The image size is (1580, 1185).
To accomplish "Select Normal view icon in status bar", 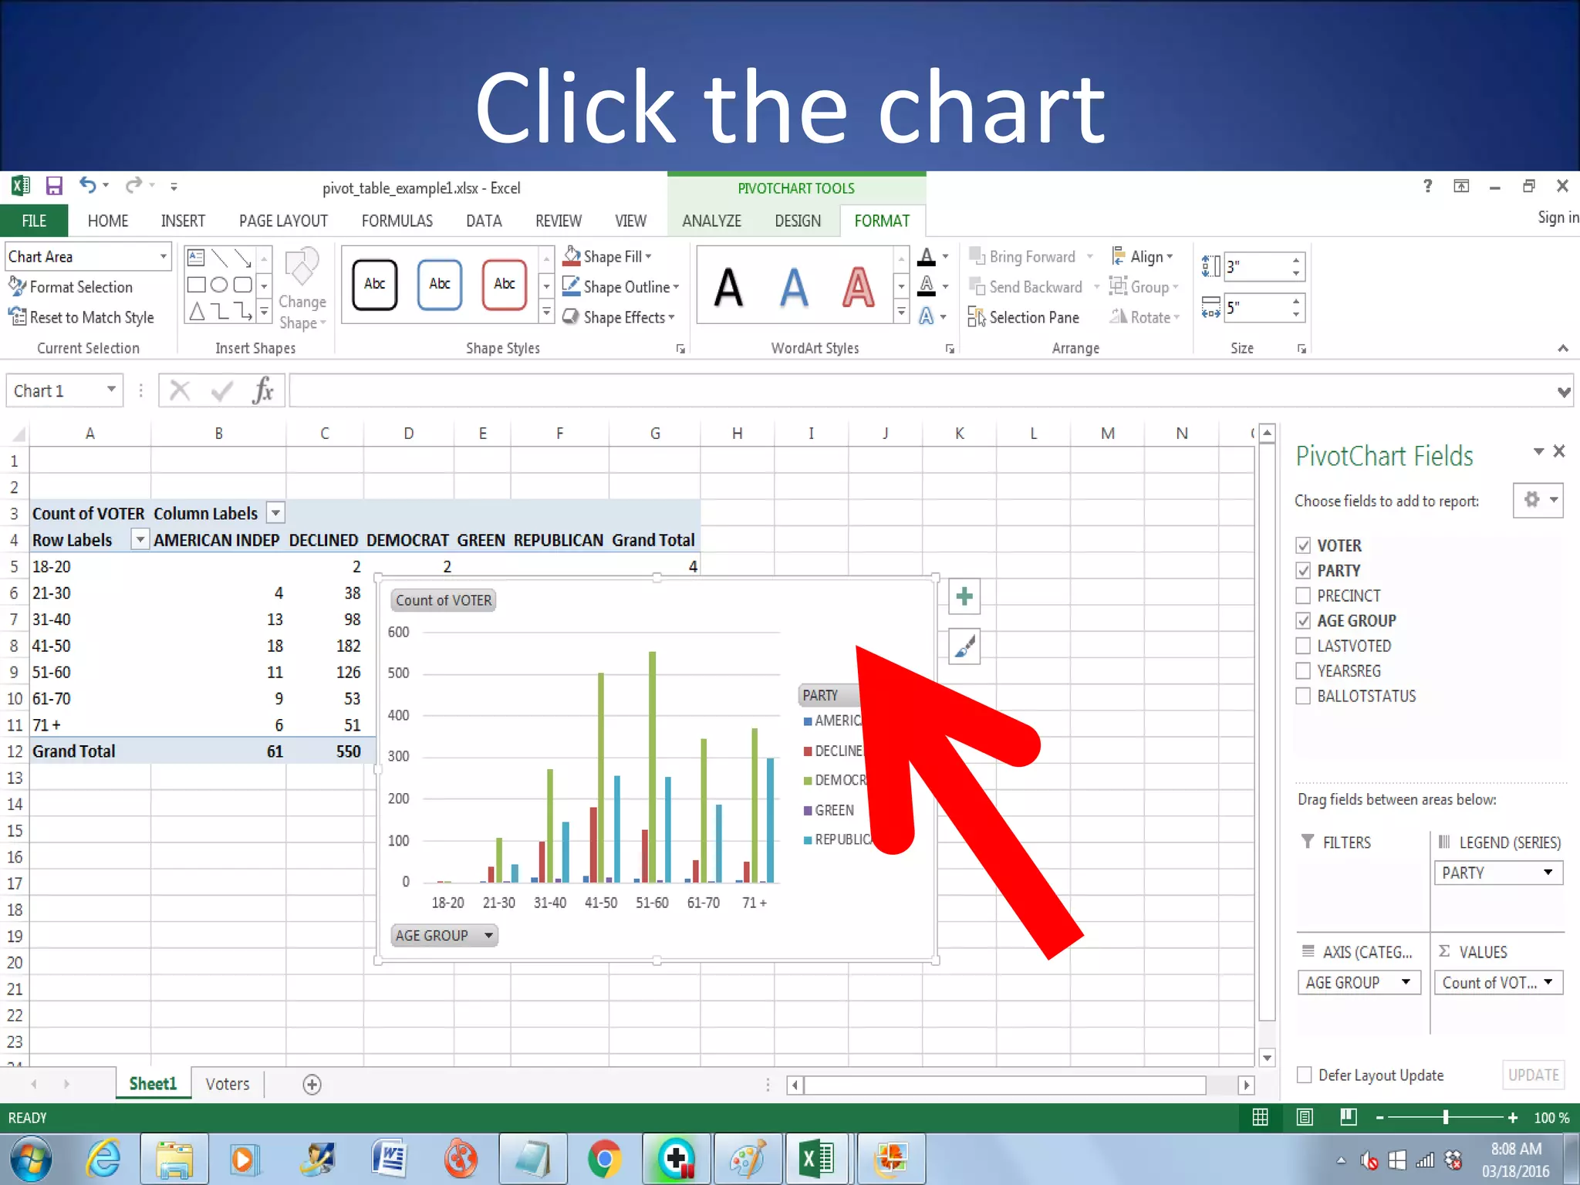I will pyautogui.click(x=1261, y=1117).
